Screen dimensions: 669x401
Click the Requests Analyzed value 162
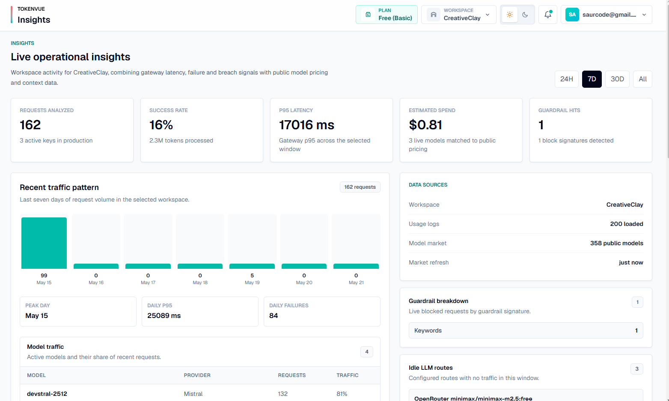point(30,125)
